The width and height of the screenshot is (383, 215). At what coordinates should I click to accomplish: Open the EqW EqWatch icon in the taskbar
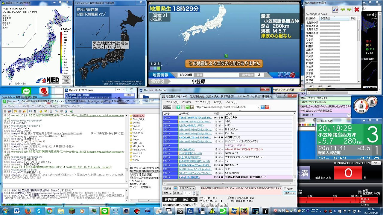tap(148, 211)
